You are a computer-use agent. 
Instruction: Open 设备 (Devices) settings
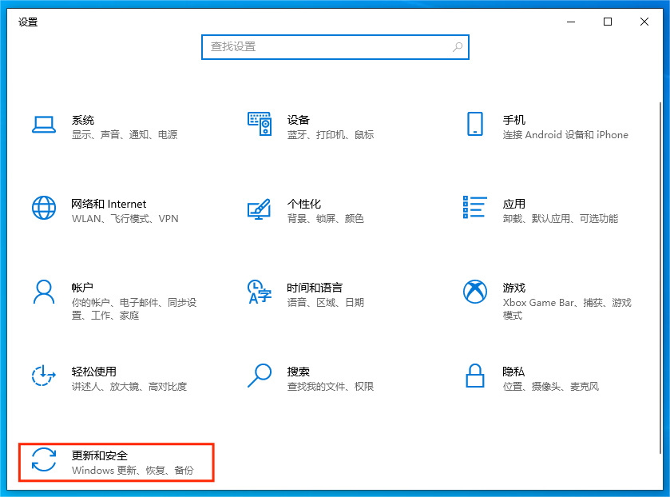click(303, 125)
